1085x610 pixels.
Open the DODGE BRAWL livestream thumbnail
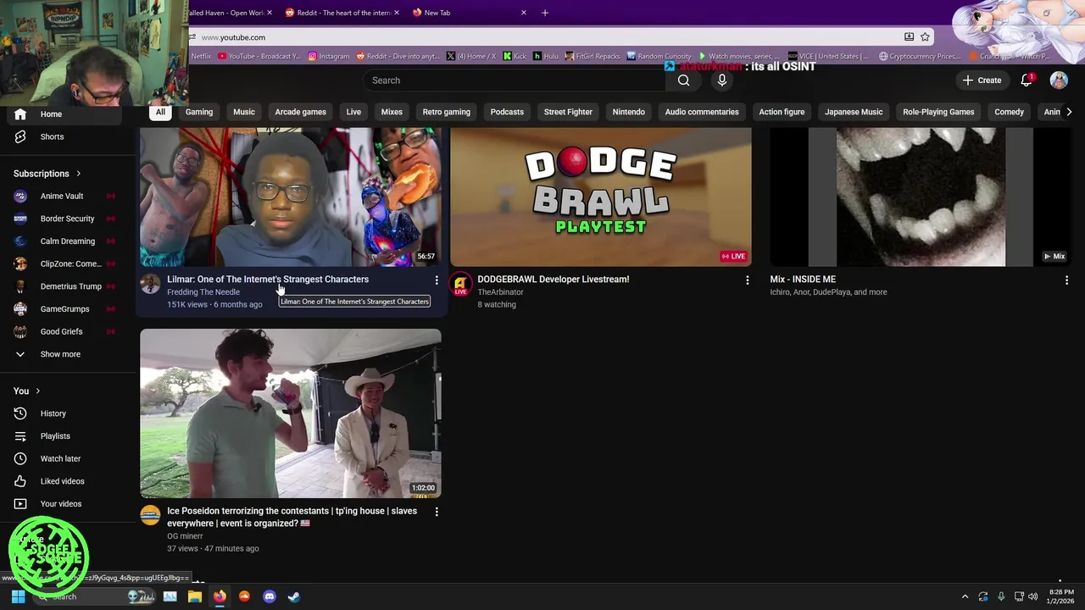[601, 197]
